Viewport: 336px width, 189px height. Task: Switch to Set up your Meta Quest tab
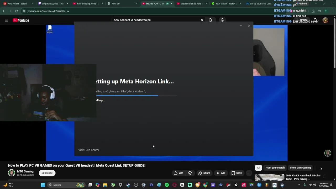click(x=260, y=4)
